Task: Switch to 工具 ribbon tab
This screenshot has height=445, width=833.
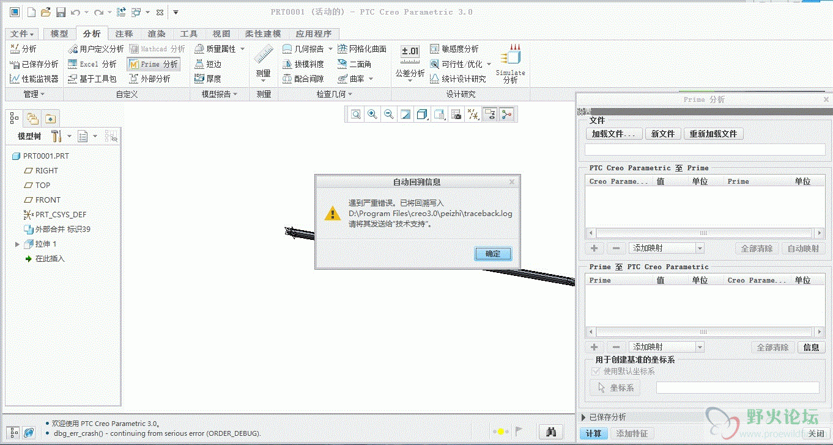Action: 189,34
